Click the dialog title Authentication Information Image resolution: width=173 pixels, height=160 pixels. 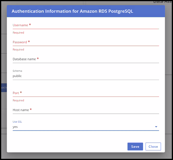coord(72,11)
